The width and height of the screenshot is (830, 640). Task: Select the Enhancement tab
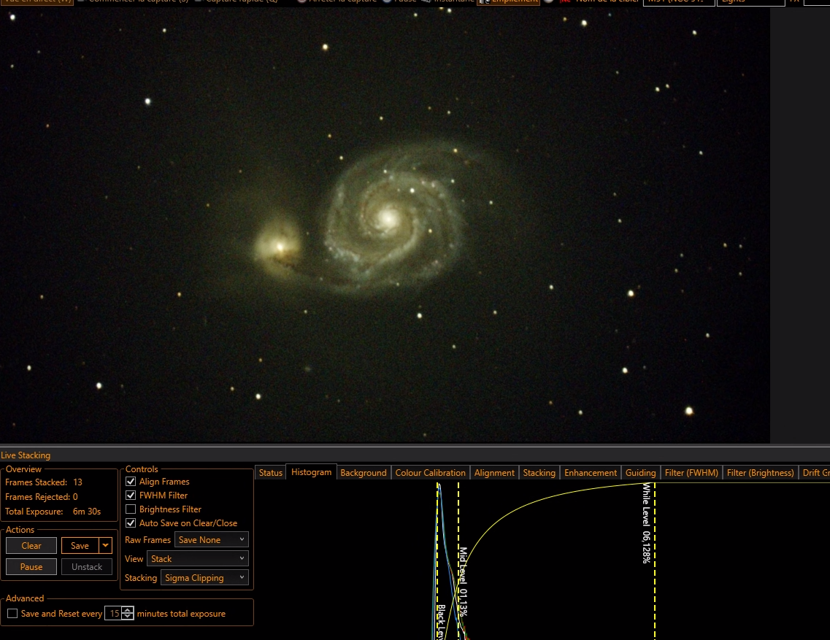pyautogui.click(x=591, y=473)
